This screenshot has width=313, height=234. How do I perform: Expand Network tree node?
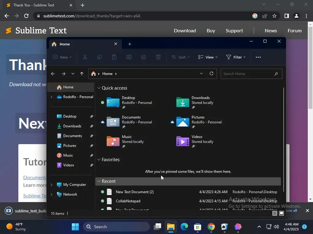click(51, 194)
